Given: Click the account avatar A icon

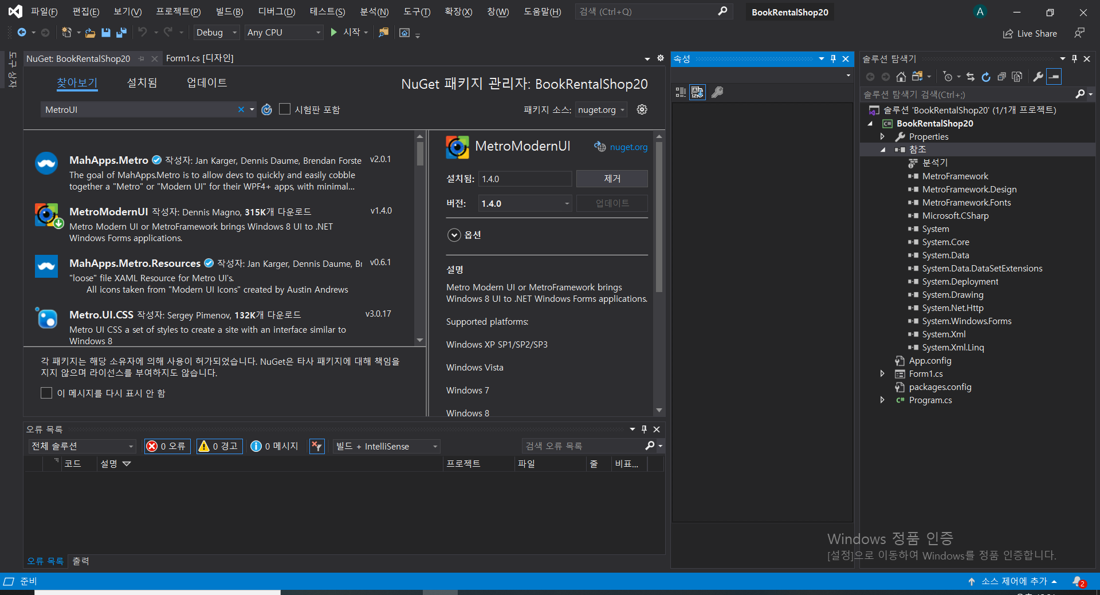Looking at the screenshot, I should [x=980, y=11].
